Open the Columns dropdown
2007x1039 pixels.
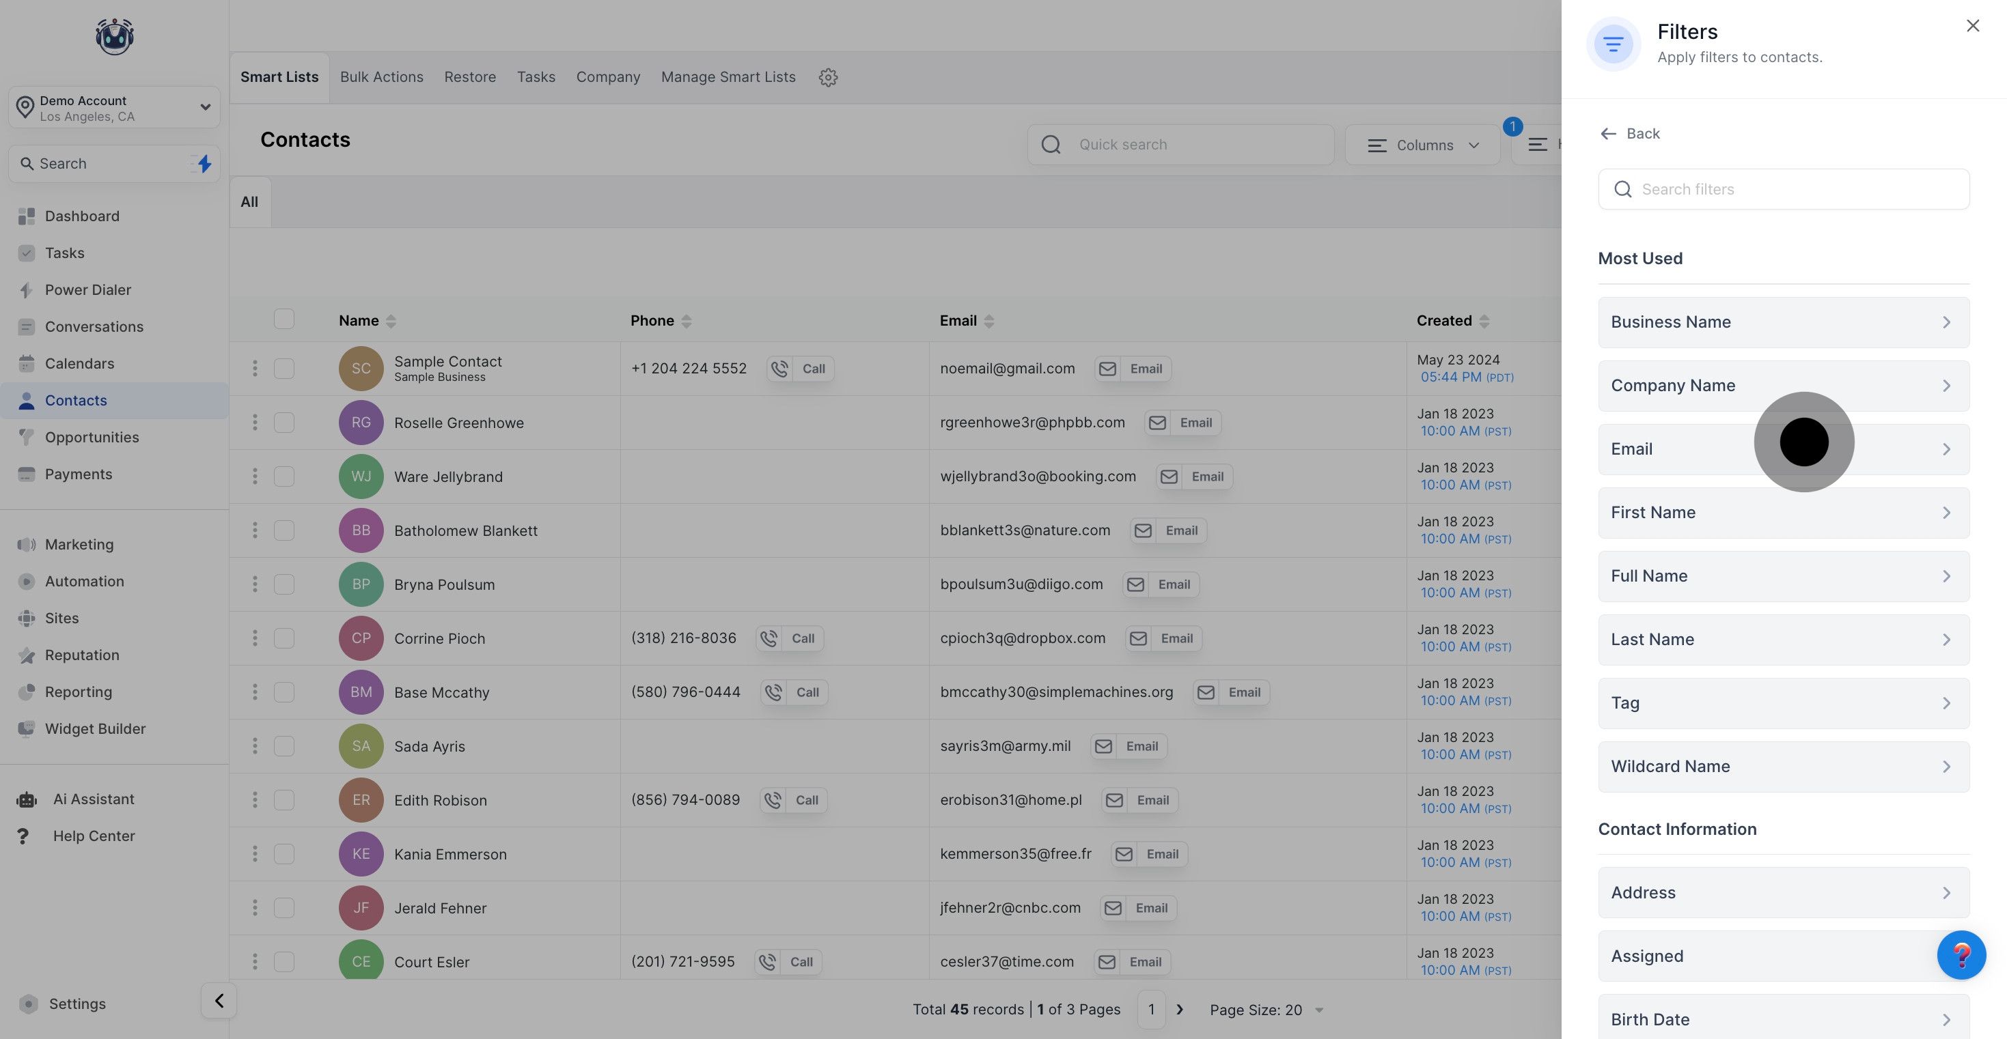pos(1423,145)
